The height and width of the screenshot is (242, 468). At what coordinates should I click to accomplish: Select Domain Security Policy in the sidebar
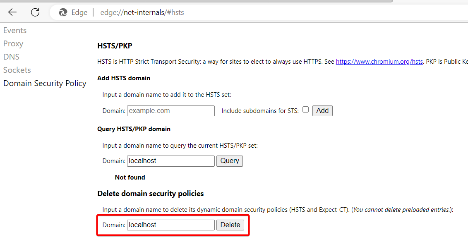[x=45, y=83]
